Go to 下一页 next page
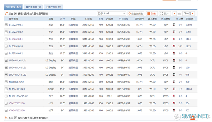 click(189, 13)
